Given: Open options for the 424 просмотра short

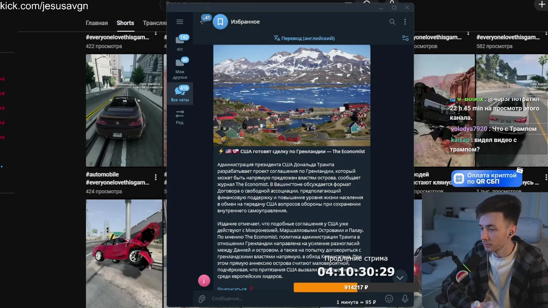Looking at the screenshot, I should 155,177.
